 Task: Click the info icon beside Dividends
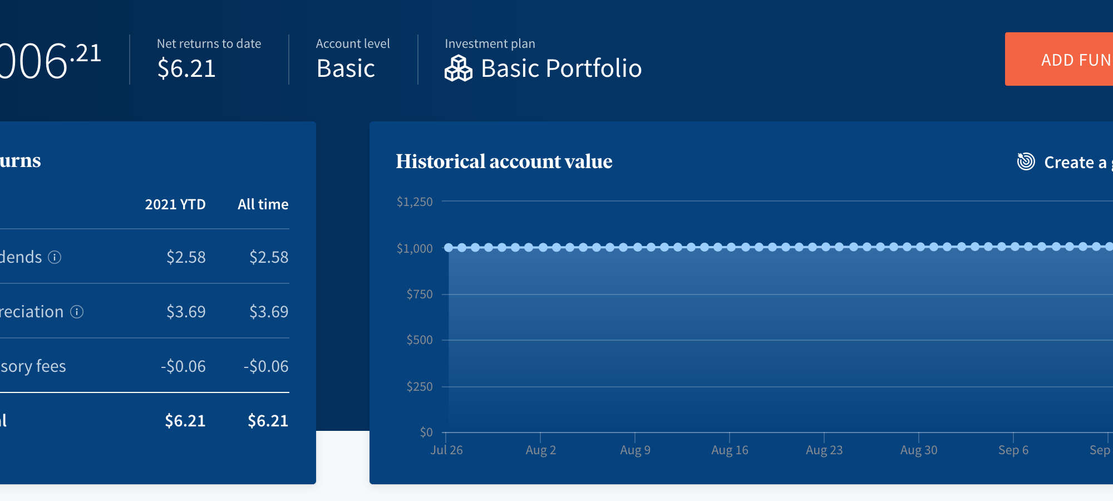[55, 257]
